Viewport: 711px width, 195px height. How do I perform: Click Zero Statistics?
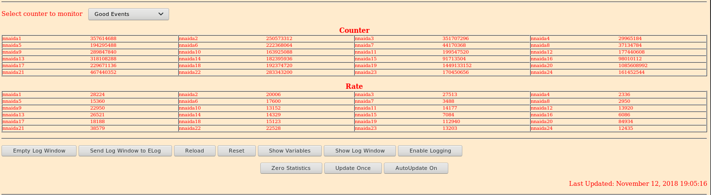tap(291, 168)
